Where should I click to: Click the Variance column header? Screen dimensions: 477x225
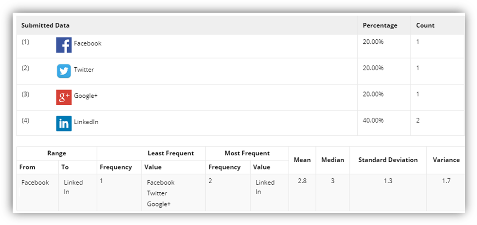(446, 160)
